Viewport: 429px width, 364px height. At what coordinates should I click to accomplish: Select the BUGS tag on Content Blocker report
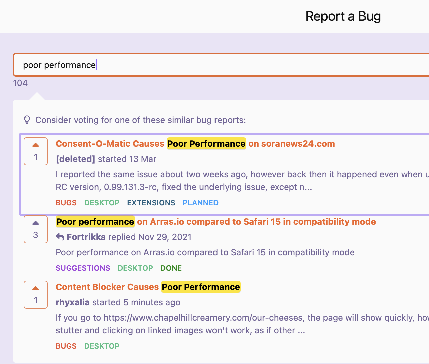(x=66, y=346)
